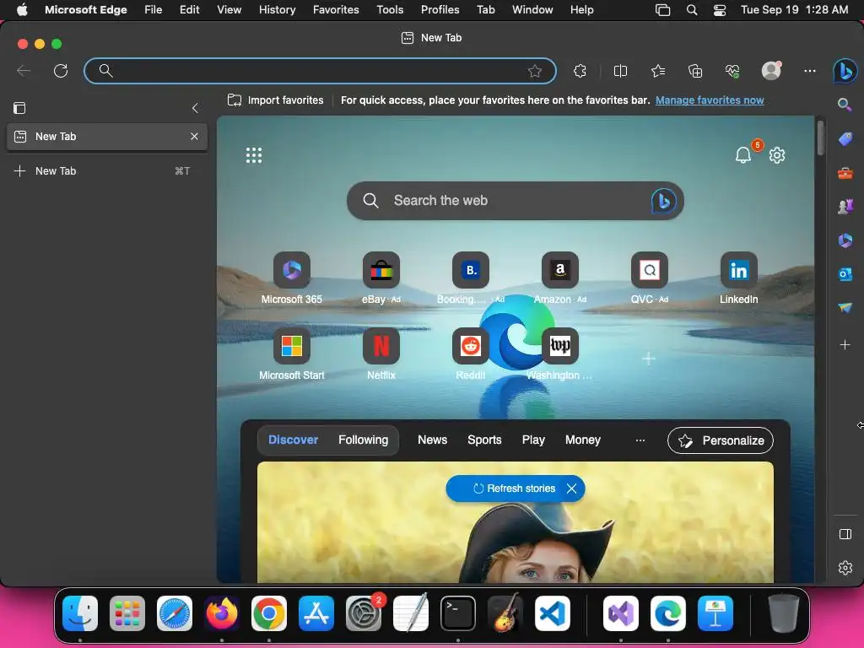Switch to the News tab

click(x=432, y=440)
